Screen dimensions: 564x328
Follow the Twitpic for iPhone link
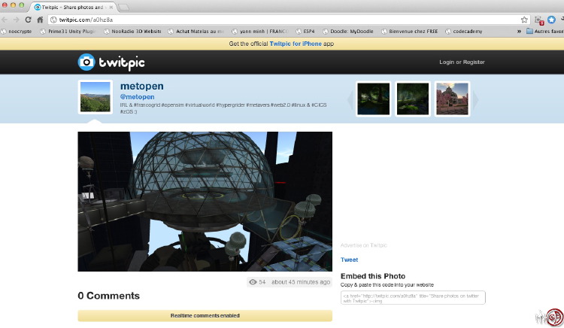(296, 44)
